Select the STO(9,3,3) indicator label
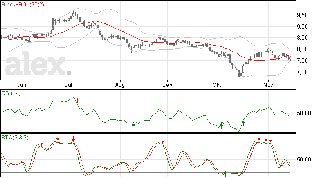The width and height of the screenshot is (318, 178). click(15, 138)
